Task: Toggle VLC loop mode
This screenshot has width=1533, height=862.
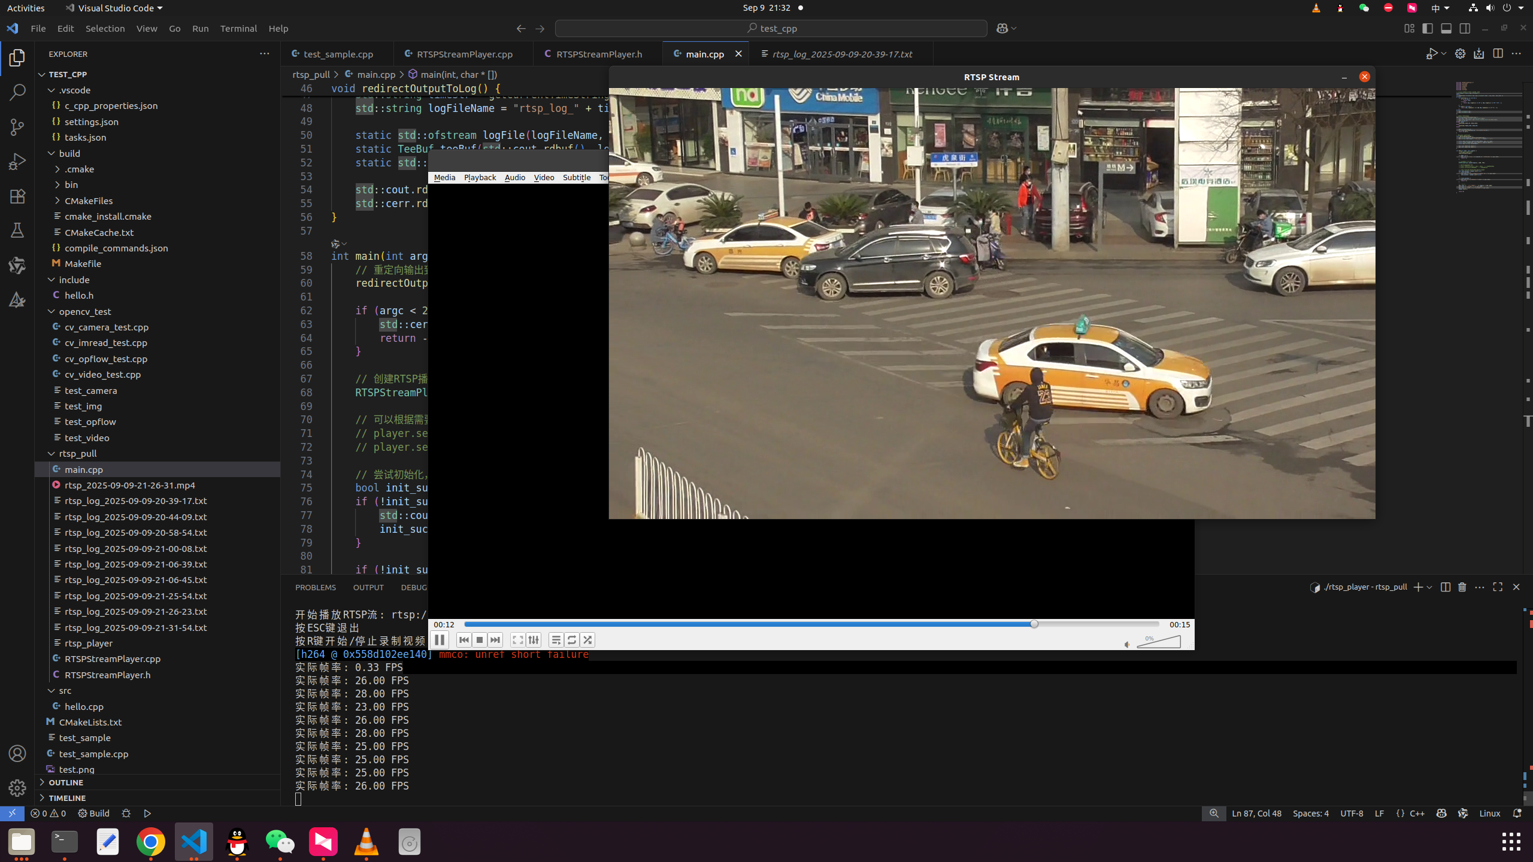Action: [572, 640]
